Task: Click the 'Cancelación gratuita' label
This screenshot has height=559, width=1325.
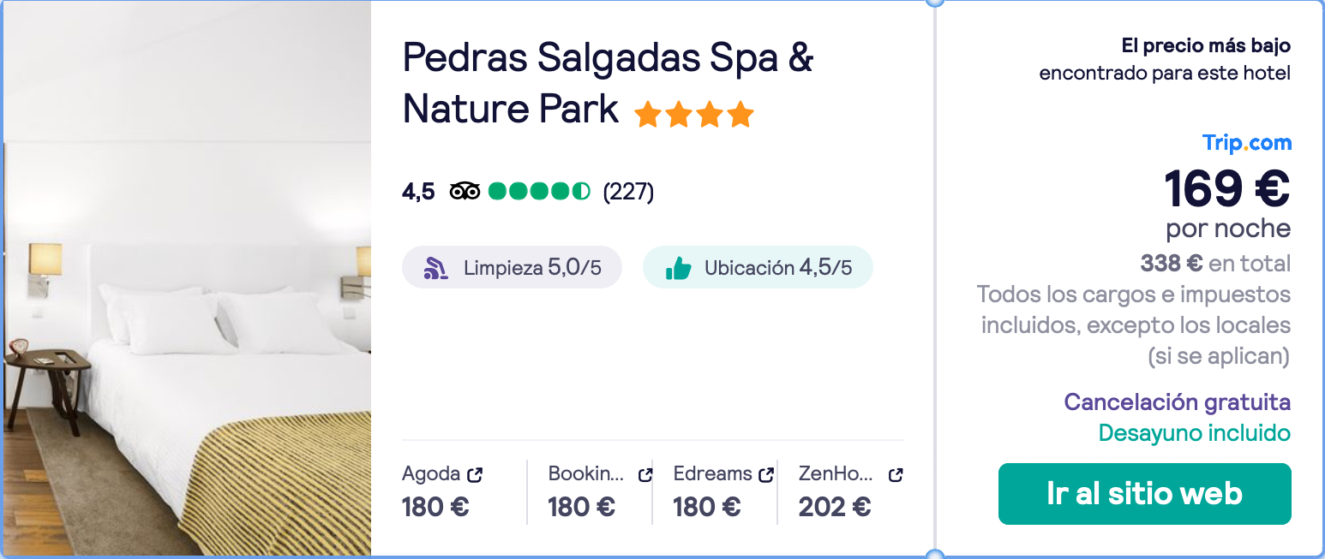Action: tap(1177, 401)
